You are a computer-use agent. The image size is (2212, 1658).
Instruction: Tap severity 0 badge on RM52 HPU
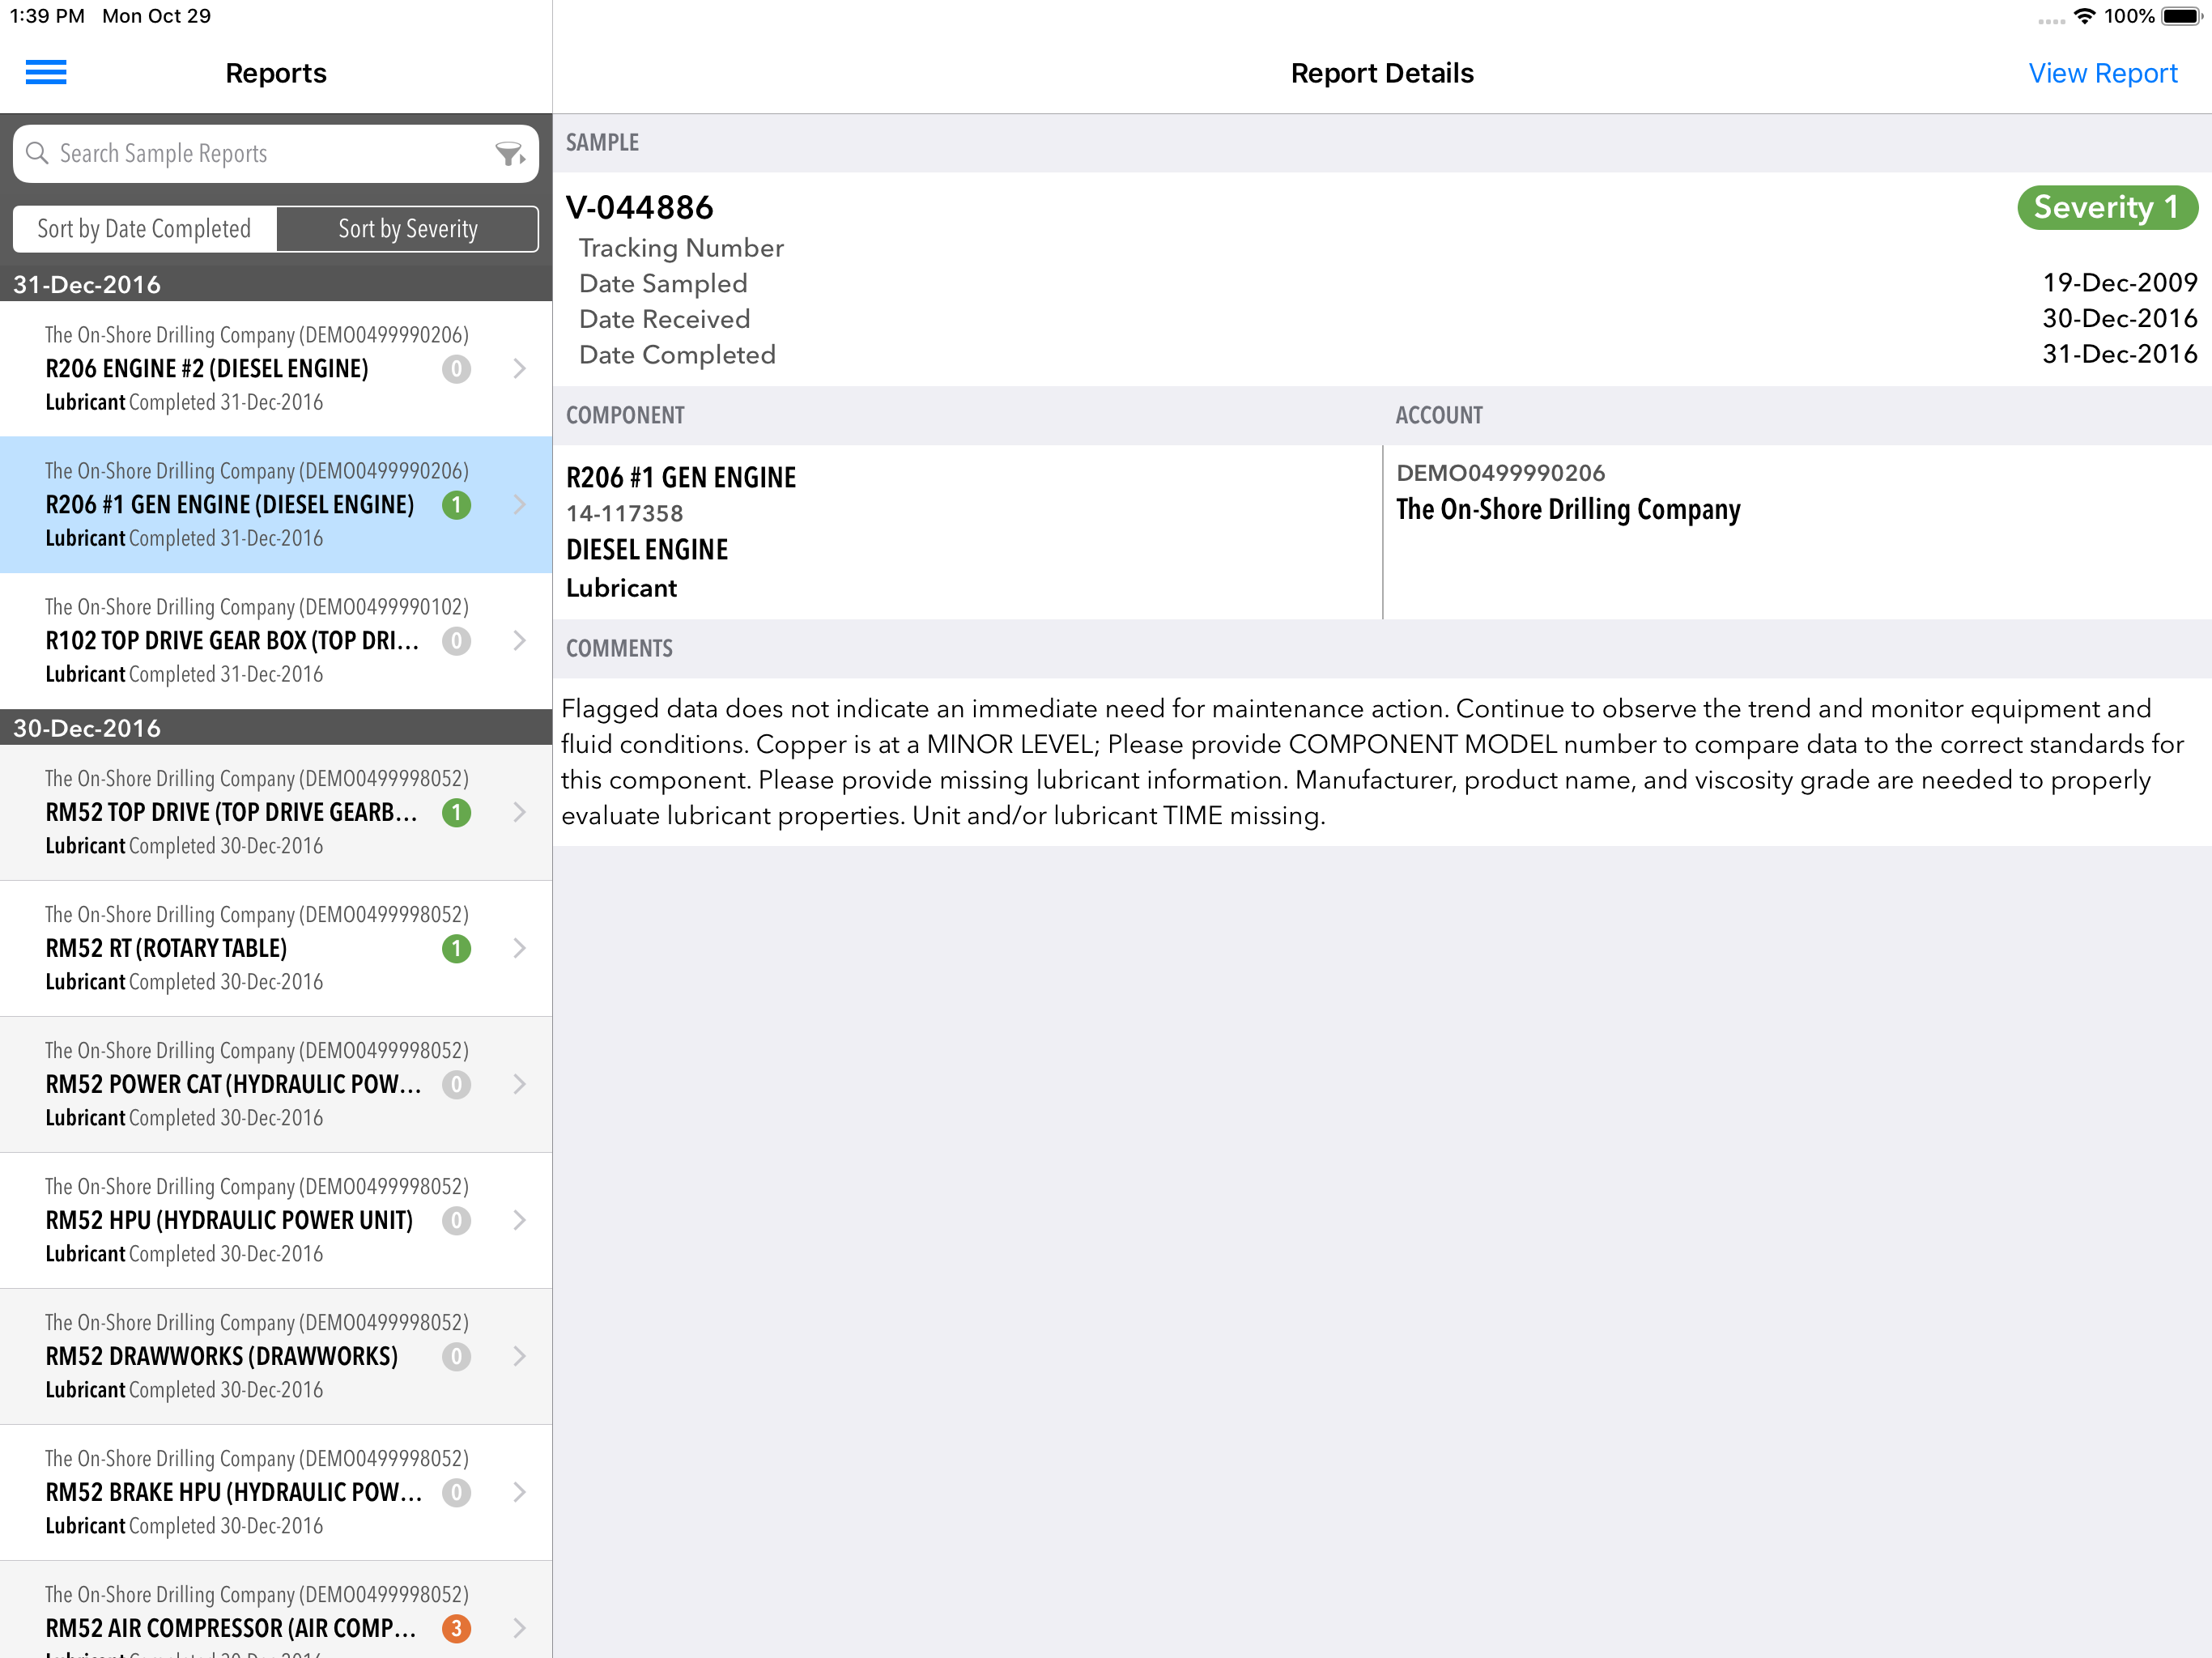[x=456, y=1220]
